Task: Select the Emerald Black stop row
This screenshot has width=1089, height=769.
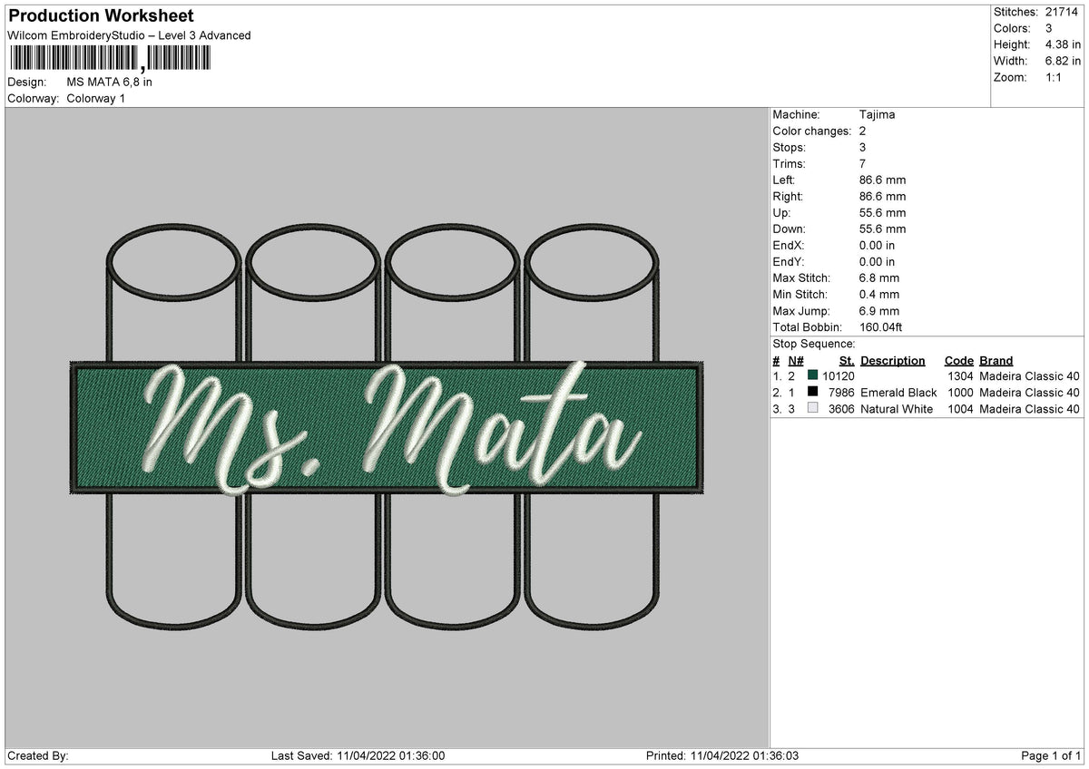Action: 926,393
